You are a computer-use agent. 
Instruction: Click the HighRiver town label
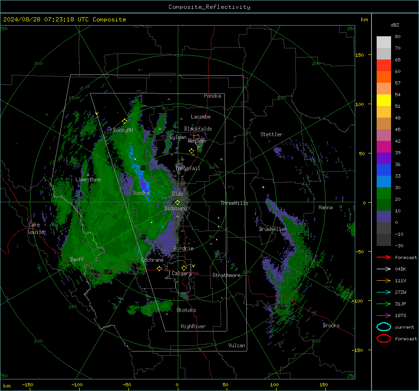[193, 326]
